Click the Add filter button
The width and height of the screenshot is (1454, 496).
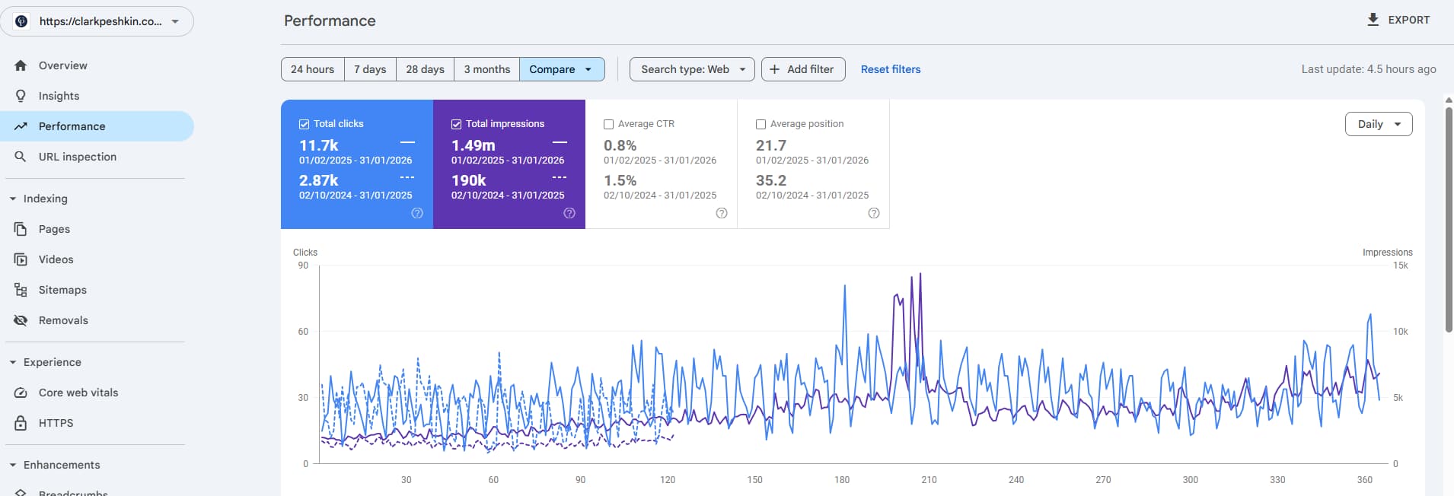(x=802, y=69)
